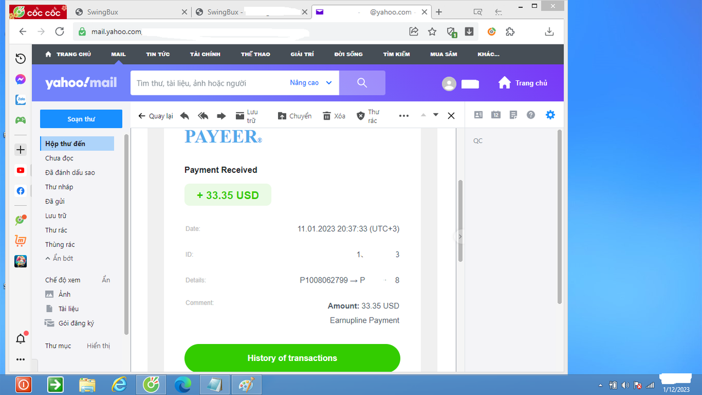Expand the collapsed right panel arrow
Viewport: 702px width, 395px height.
point(460,236)
